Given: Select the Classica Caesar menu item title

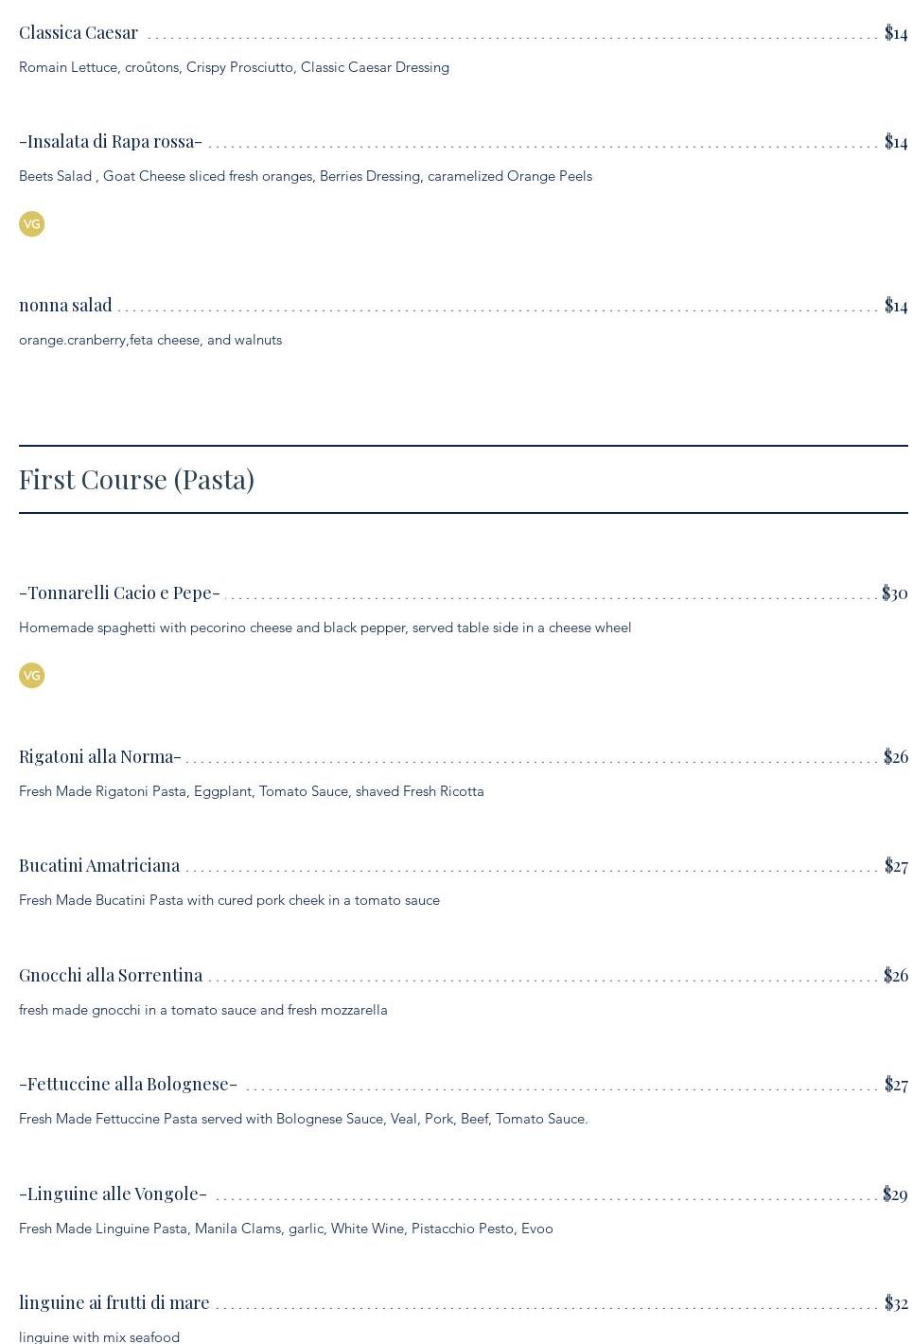Looking at the screenshot, I should click(x=79, y=33).
